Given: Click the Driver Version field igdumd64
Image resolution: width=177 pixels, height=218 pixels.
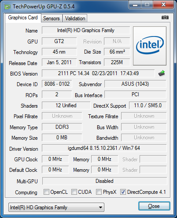Looking at the screenshot, I should [104, 148].
